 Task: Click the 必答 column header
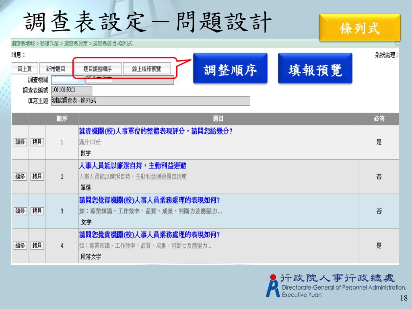click(379, 119)
